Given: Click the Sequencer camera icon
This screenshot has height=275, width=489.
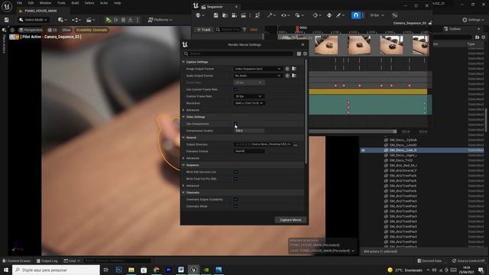Looking at the screenshot, I should (235, 15).
